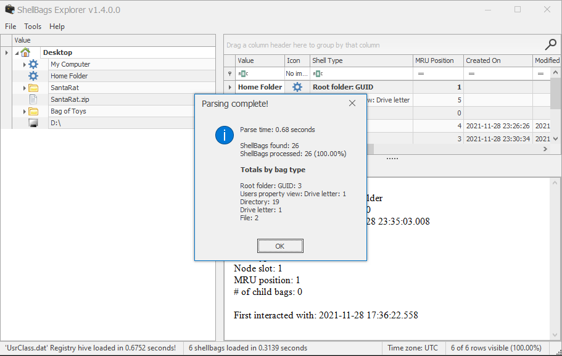Click the '2021-11-28 23:26:26' created cell
Screen dimensions: 562x356
click(498, 126)
